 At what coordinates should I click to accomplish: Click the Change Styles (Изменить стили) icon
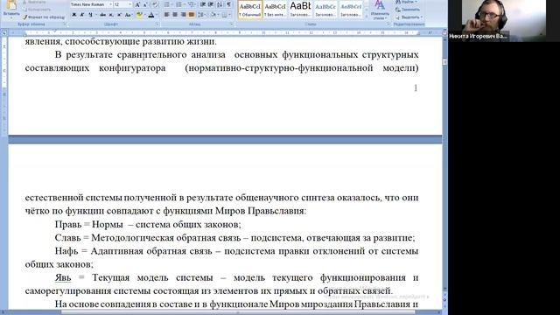click(x=380, y=10)
